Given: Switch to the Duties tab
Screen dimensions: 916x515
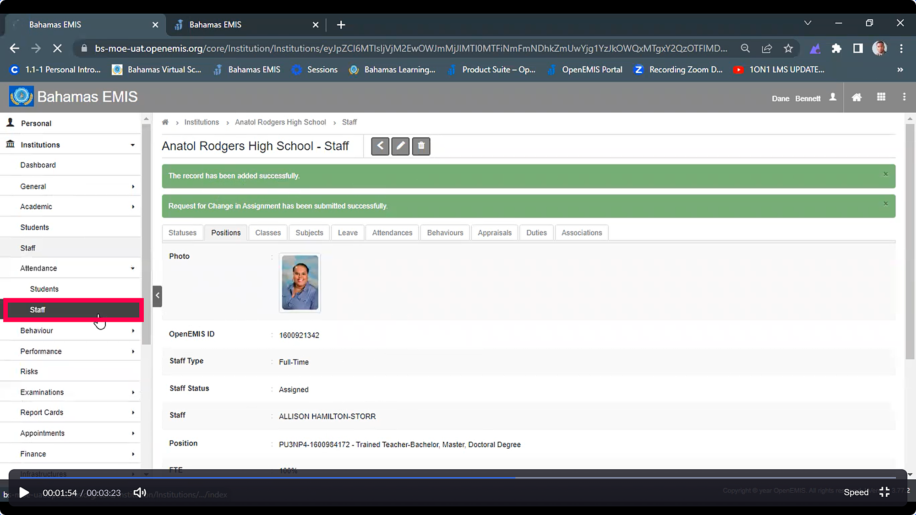Looking at the screenshot, I should [536, 233].
